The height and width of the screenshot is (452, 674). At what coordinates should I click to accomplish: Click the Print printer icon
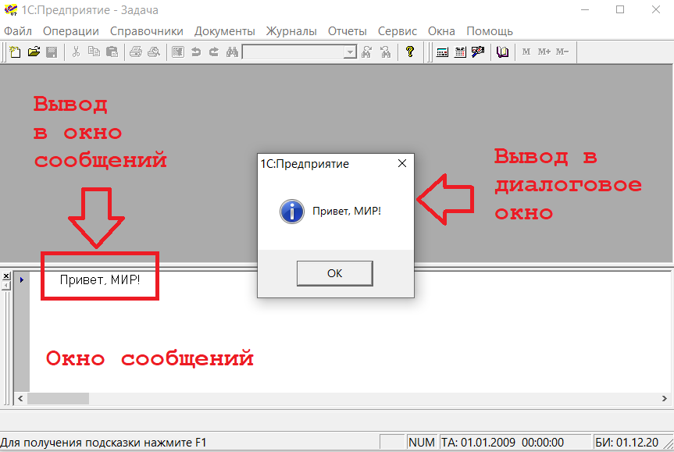coord(136,52)
